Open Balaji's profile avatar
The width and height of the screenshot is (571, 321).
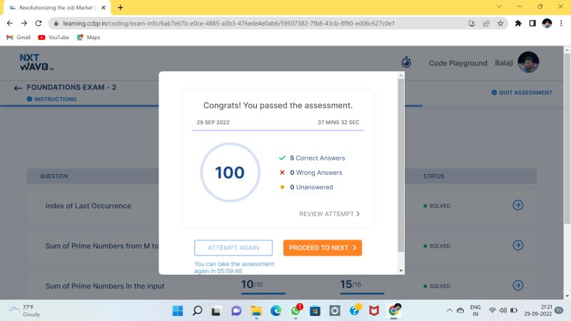528,63
